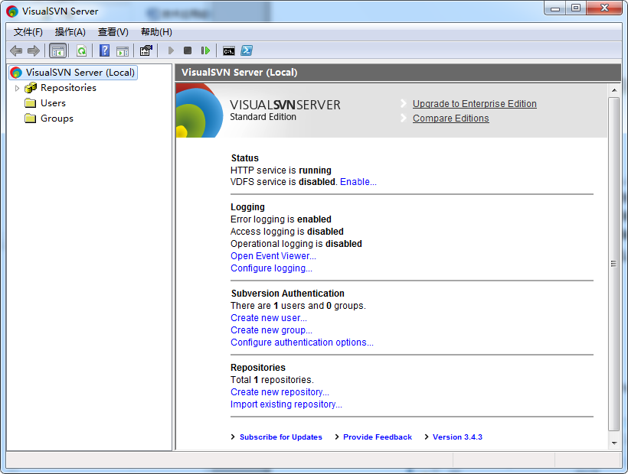Close the VisualSVN Server window
Image resolution: width=628 pixels, height=474 pixels.
tap(604, 8)
